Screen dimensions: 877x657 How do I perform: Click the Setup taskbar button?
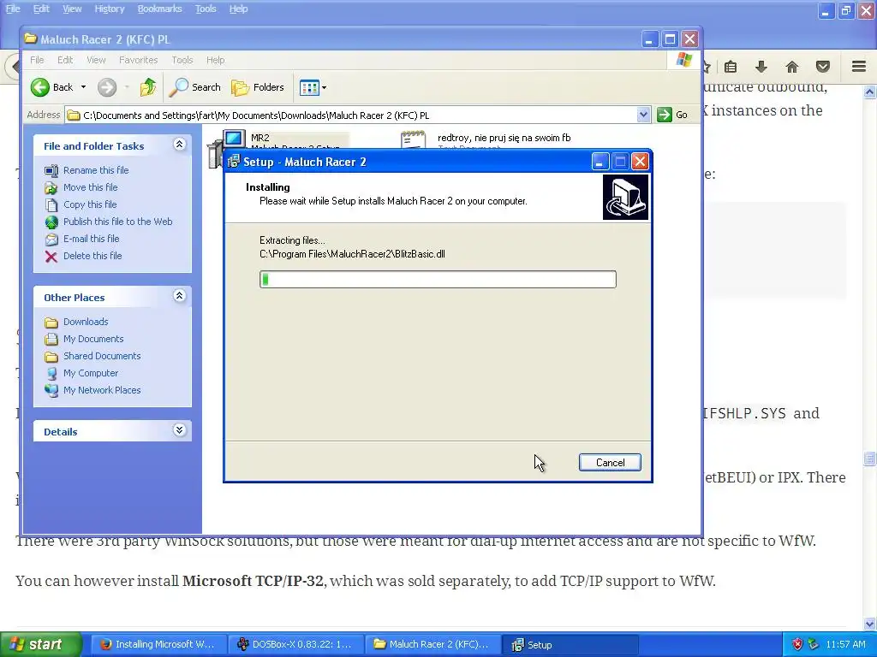tap(570, 644)
